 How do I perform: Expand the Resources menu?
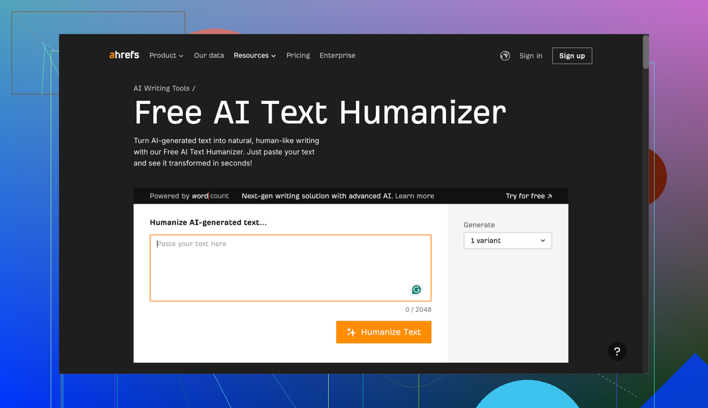click(254, 56)
